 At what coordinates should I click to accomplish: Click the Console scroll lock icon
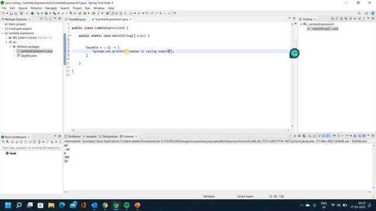click(x=314, y=136)
